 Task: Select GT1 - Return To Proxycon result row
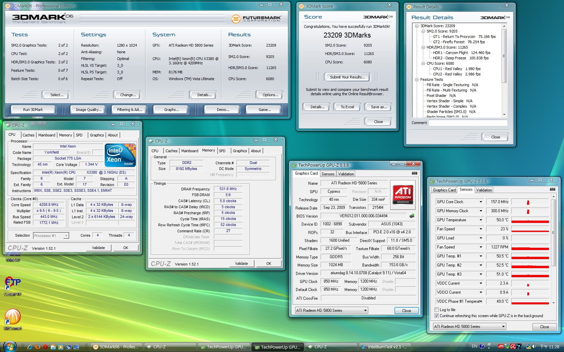(464, 37)
